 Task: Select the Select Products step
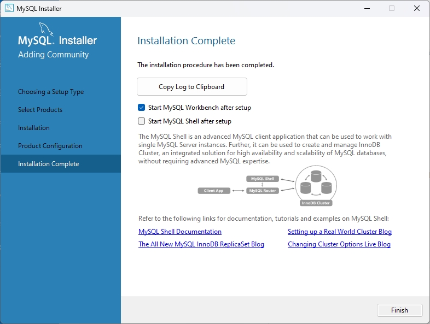coord(40,110)
